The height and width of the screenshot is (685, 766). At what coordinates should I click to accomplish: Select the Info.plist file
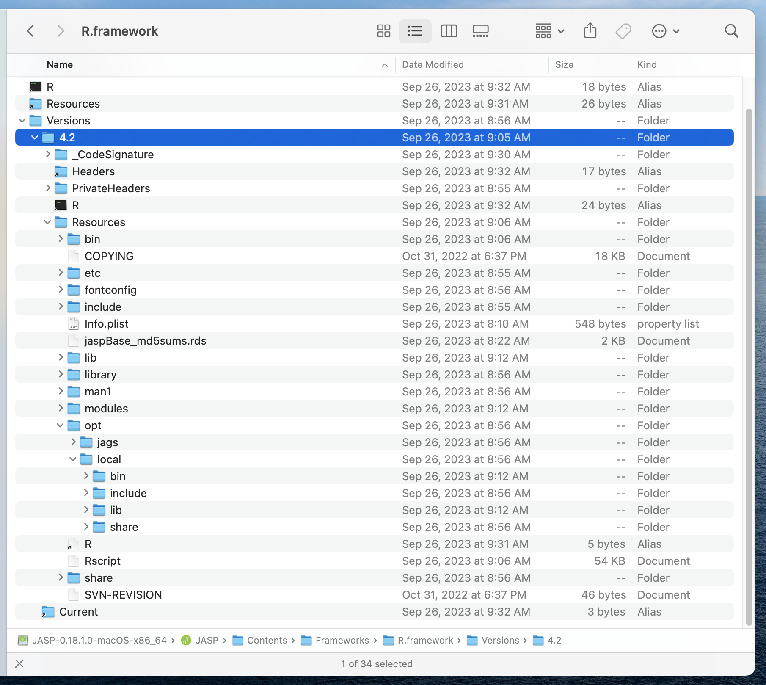[x=106, y=323]
